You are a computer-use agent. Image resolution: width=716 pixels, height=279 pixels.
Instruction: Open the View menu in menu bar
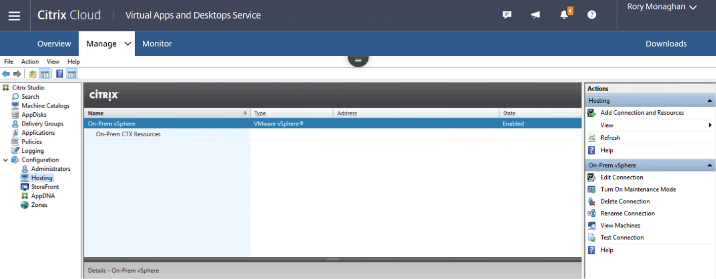pos(53,62)
